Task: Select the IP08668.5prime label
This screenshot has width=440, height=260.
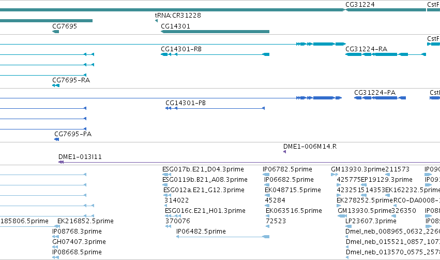Action: click(x=77, y=252)
